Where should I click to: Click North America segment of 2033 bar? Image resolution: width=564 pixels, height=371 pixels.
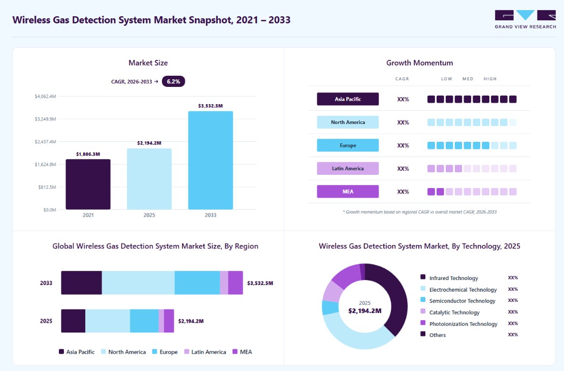coord(138,283)
